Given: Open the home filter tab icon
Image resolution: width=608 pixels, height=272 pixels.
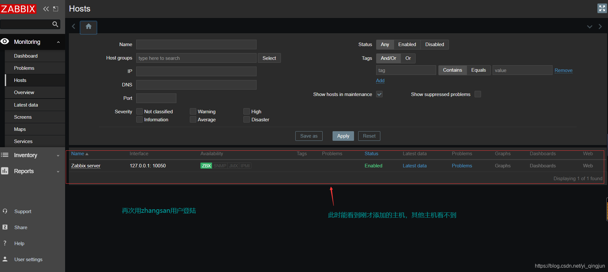Looking at the screenshot, I should coord(89,27).
